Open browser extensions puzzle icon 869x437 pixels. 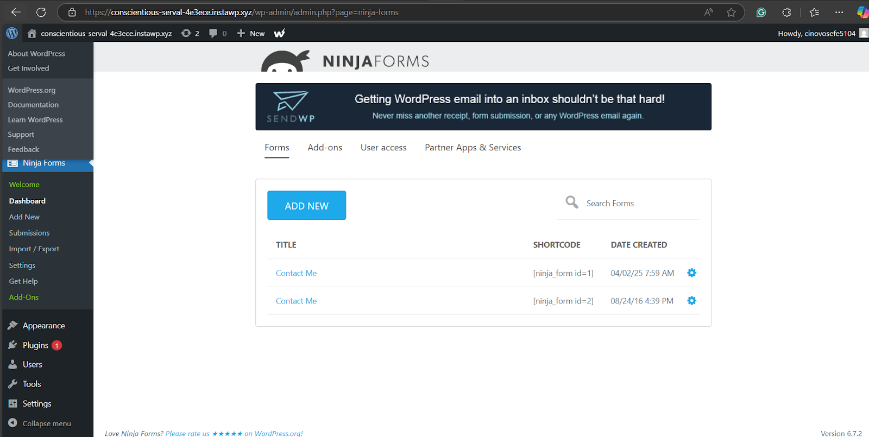coord(786,12)
